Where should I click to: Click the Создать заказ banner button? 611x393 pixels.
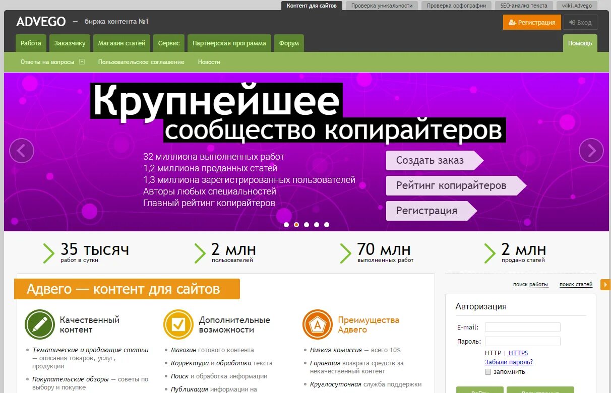click(435, 160)
